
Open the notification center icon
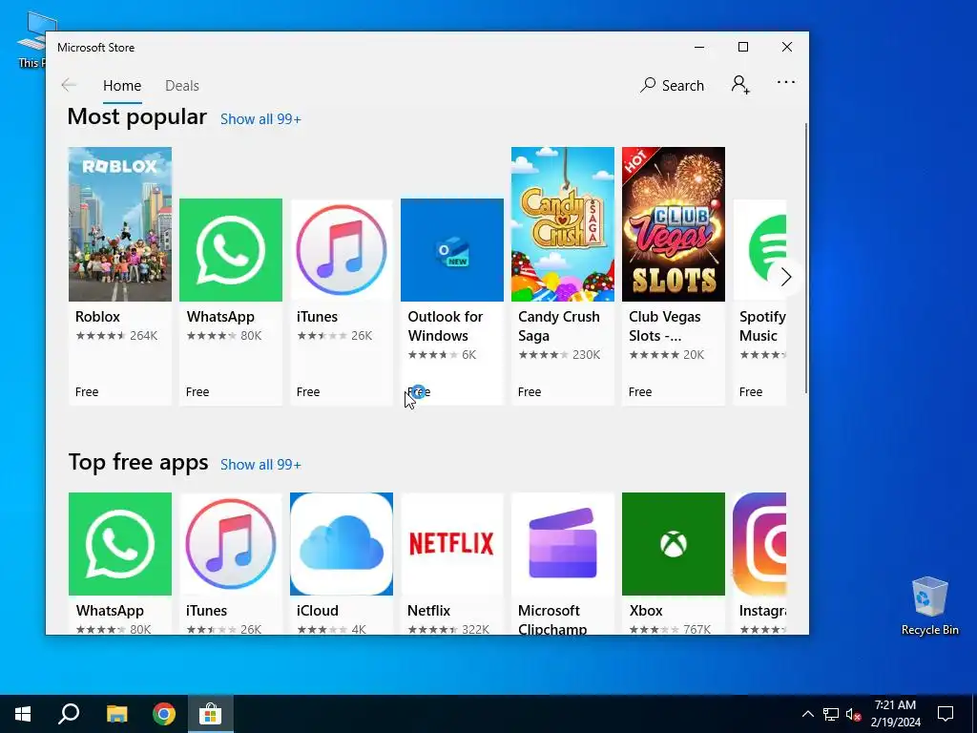click(x=946, y=714)
